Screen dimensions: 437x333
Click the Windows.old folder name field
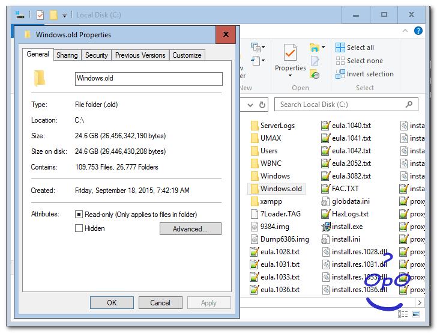[148, 79]
